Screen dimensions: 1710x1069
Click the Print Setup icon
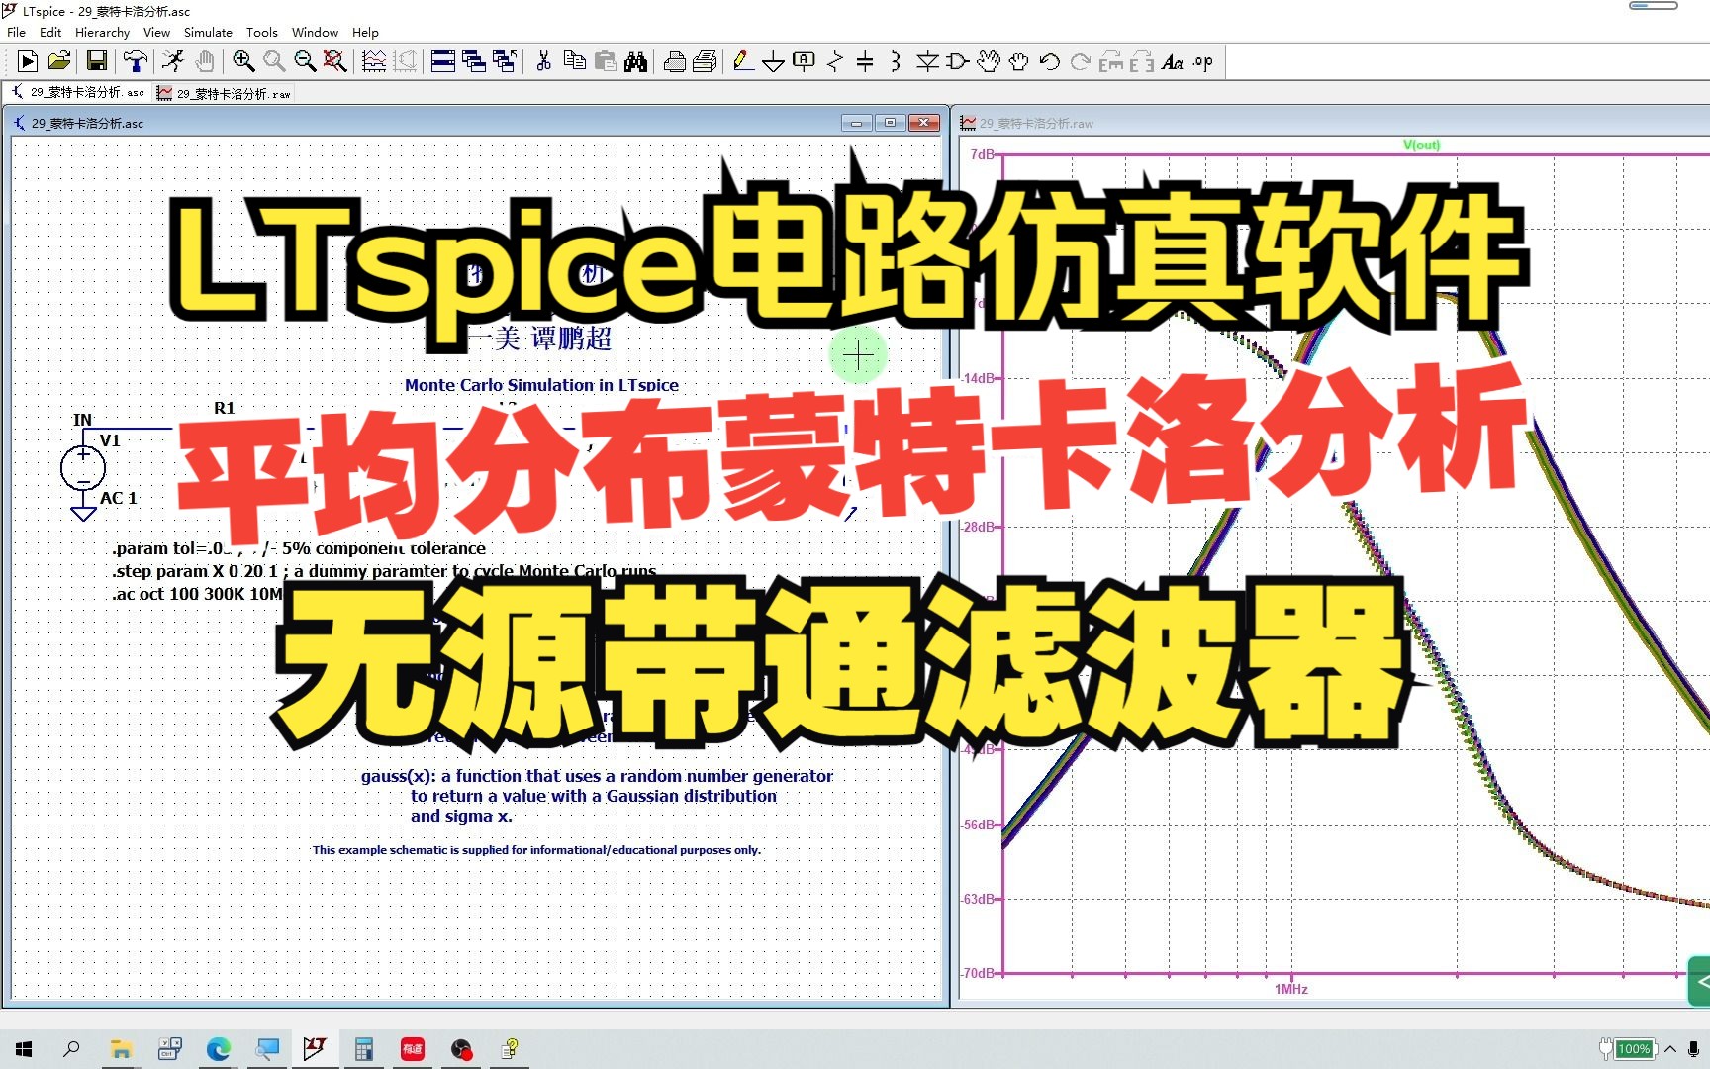coord(705,62)
